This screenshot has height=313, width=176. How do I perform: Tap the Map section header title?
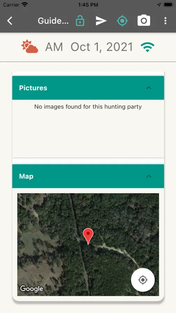26,176
